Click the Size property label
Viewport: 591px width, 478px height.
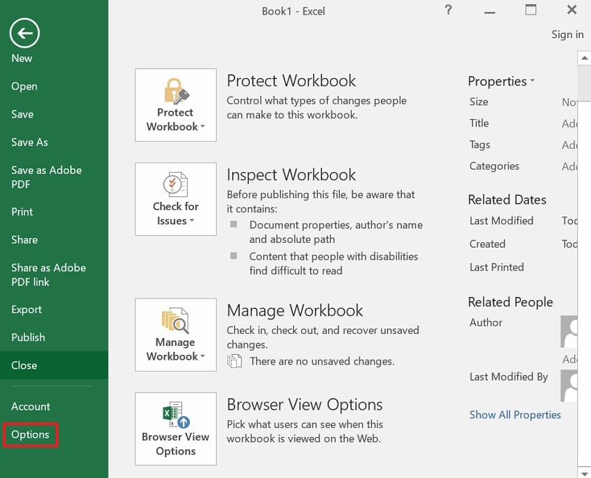pos(478,102)
